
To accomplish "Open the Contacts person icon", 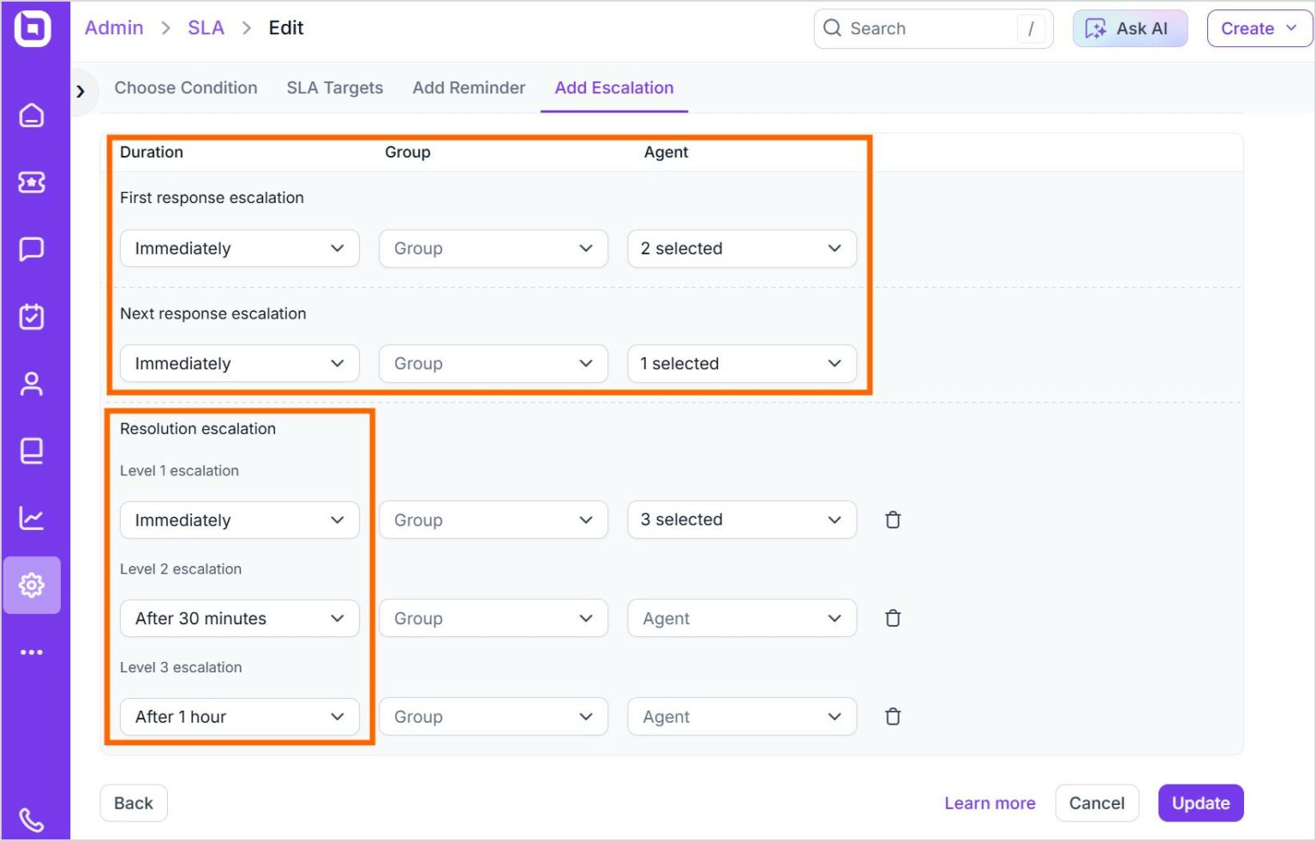I will tap(32, 384).
